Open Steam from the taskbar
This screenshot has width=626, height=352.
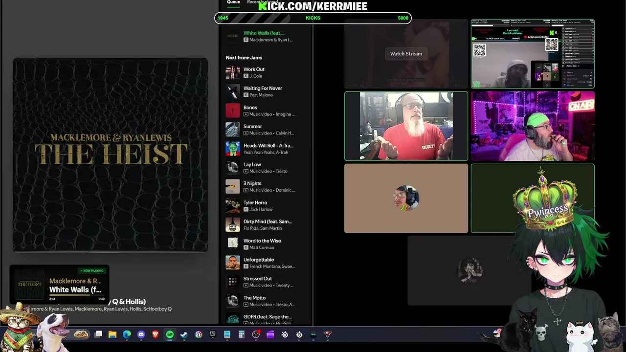coord(184,335)
